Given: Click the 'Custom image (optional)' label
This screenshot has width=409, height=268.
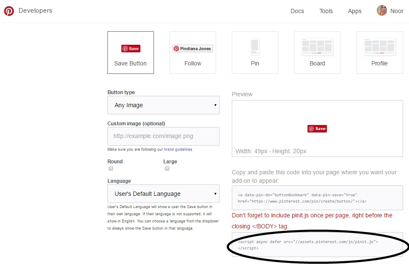Looking at the screenshot, I should click(136, 124).
